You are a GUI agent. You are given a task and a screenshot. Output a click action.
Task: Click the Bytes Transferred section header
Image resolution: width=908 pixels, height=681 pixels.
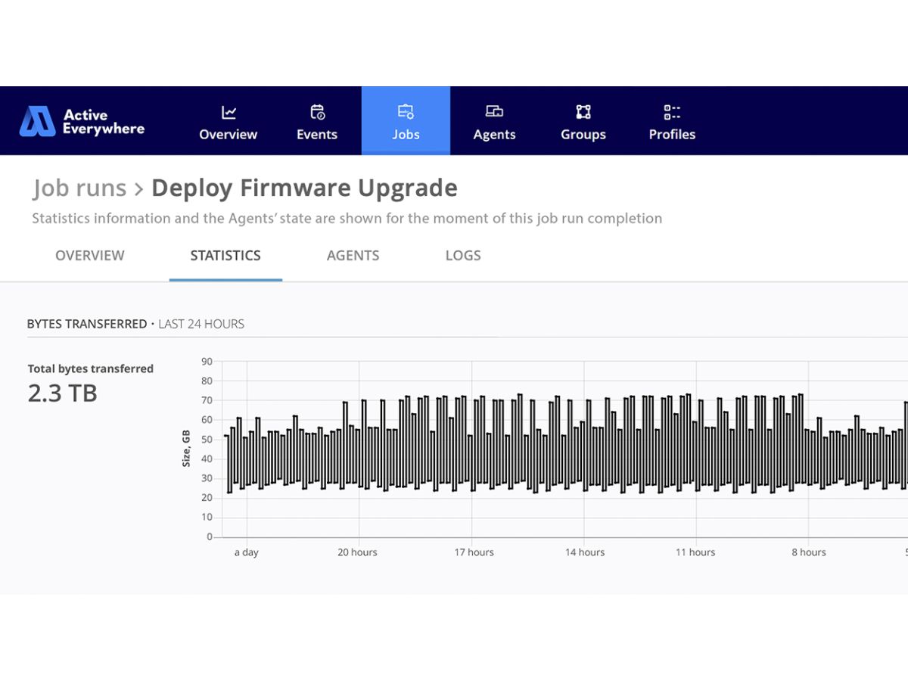pyautogui.click(x=87, y=324)
